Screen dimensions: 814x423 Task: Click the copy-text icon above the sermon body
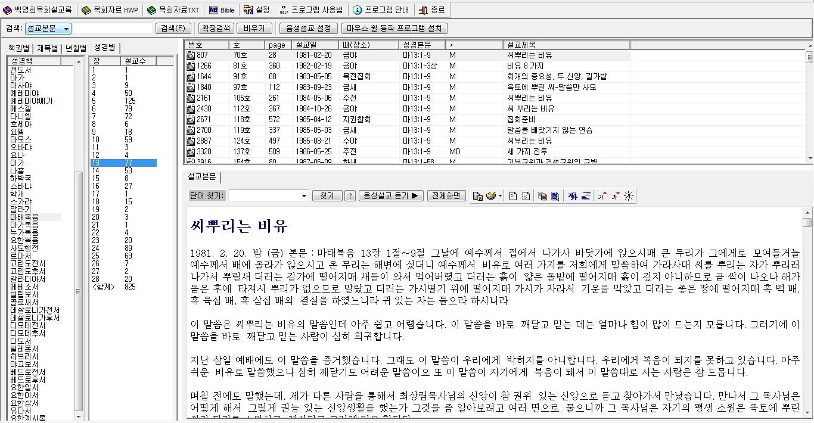[x=543, y=195]
